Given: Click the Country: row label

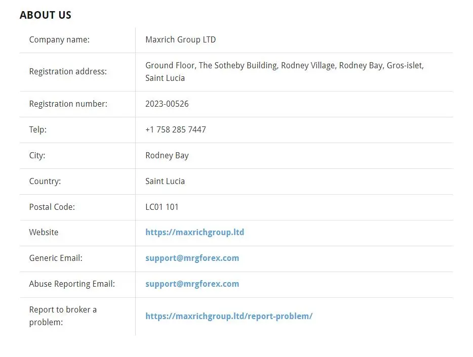Looking at the screenshot, I should [45, 182].
